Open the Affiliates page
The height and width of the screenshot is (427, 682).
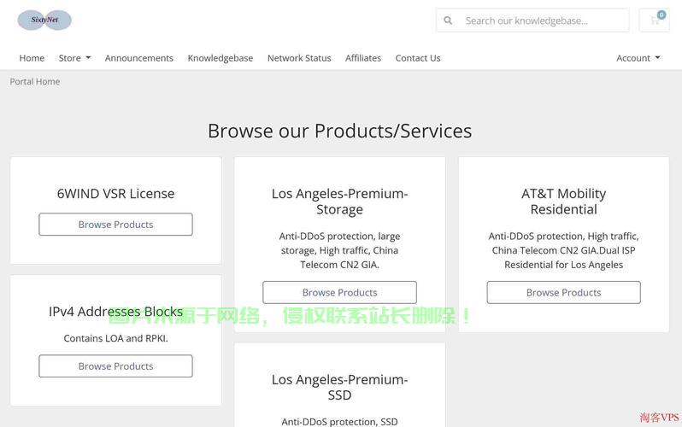363,58
